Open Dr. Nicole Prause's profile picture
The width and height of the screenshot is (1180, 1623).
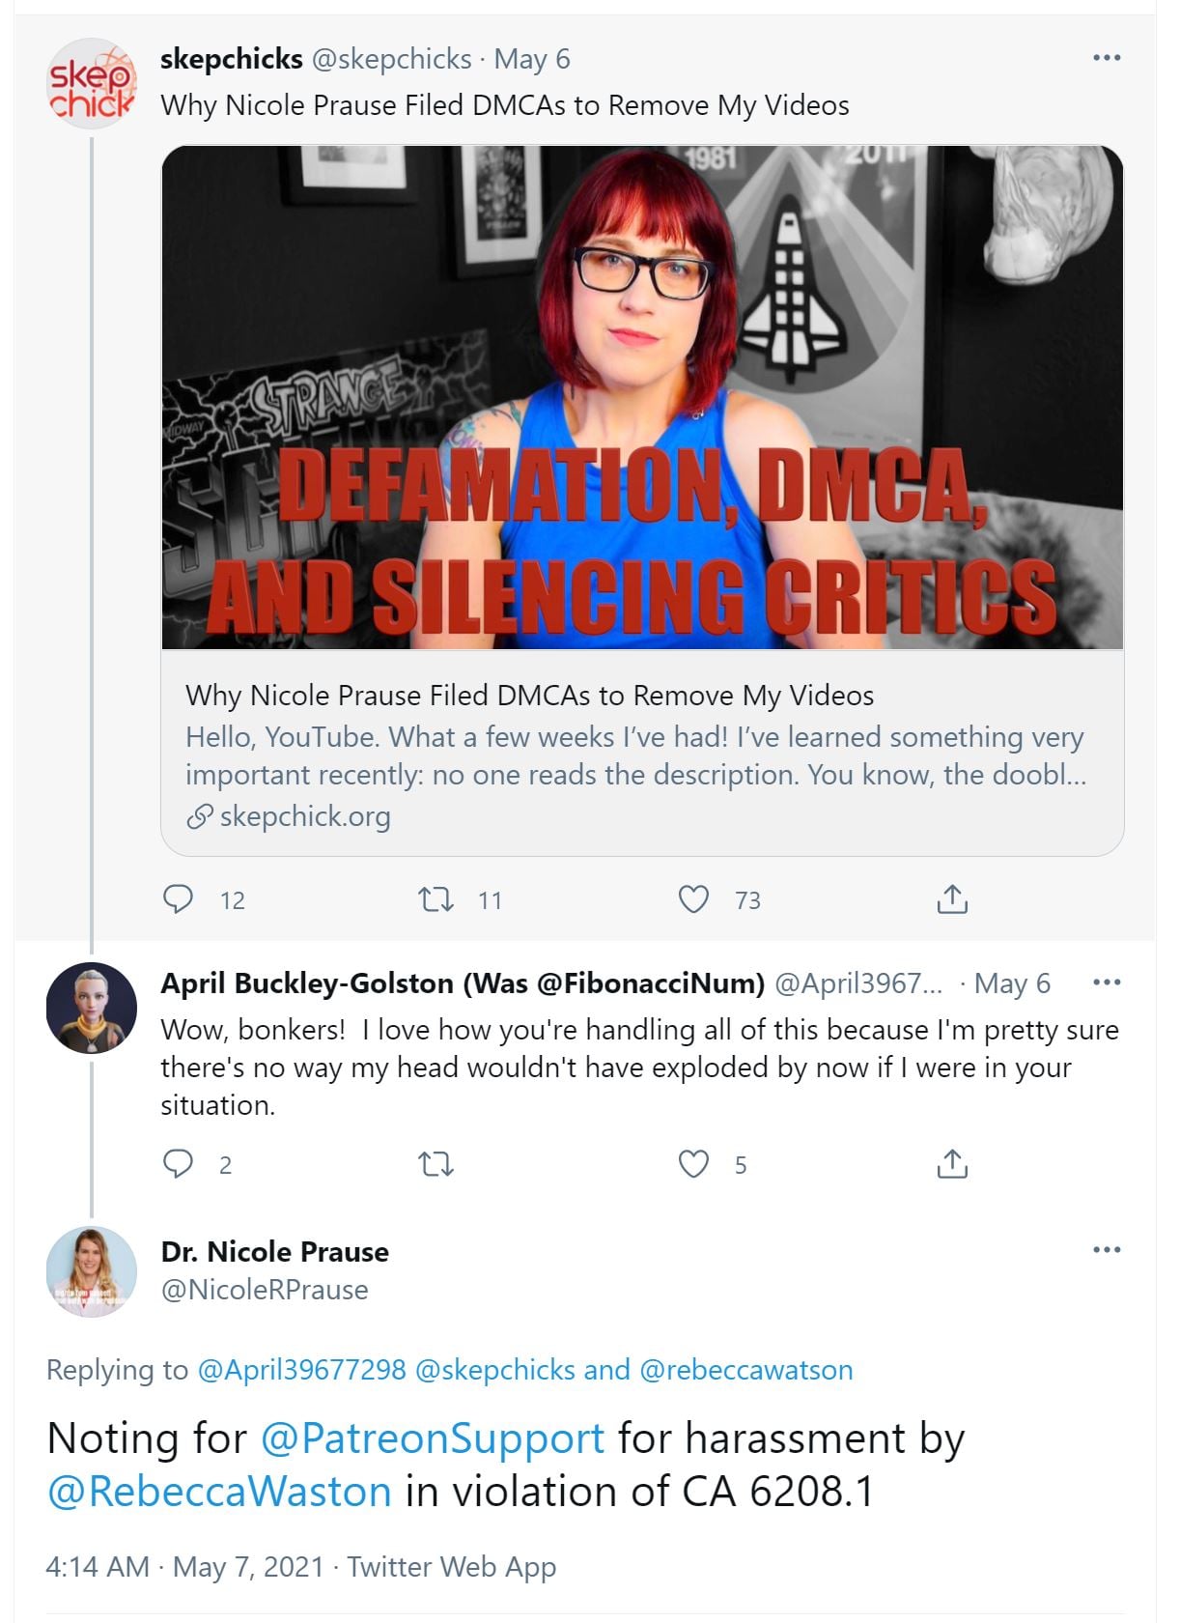click(x=92, y=1271)
